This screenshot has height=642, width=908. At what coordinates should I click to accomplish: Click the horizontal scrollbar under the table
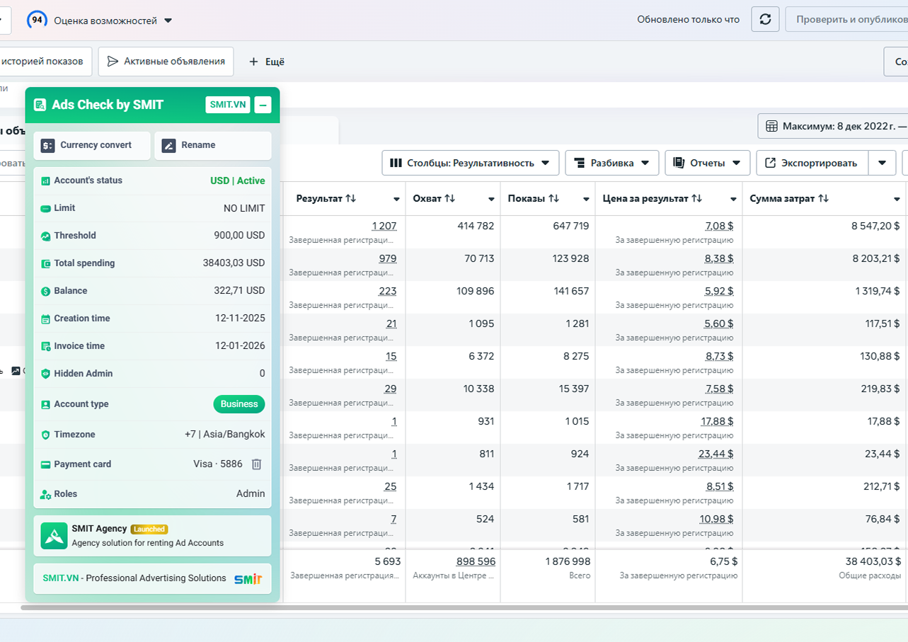(453, 607)
